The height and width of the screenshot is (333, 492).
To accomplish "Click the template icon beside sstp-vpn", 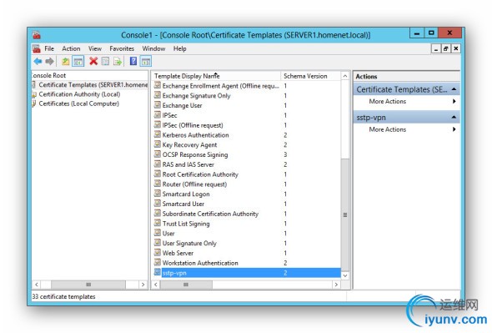I will click(158, 272).
